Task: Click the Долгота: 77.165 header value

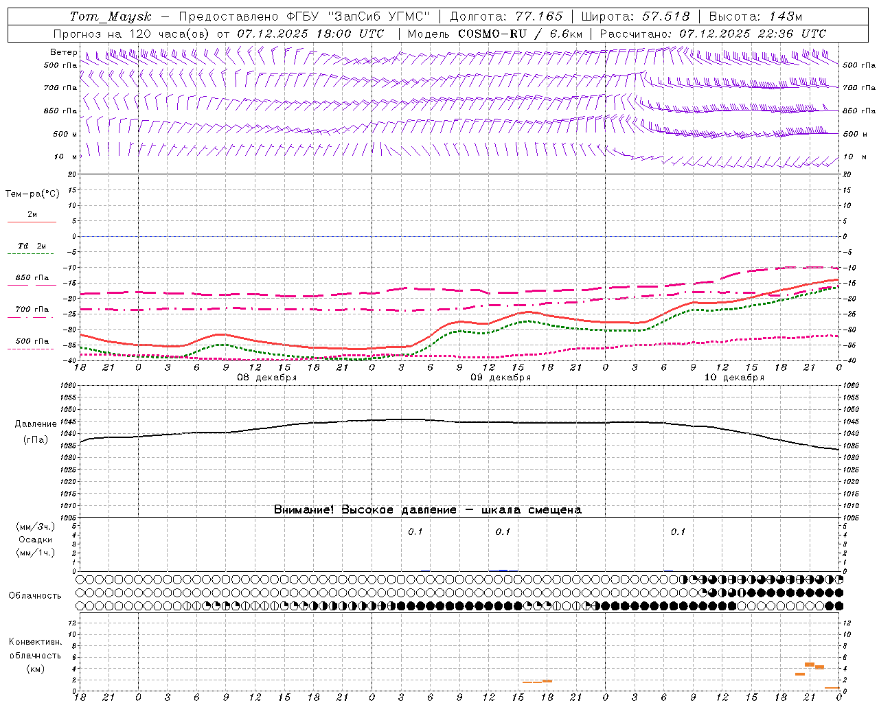Action: point(506,16)
